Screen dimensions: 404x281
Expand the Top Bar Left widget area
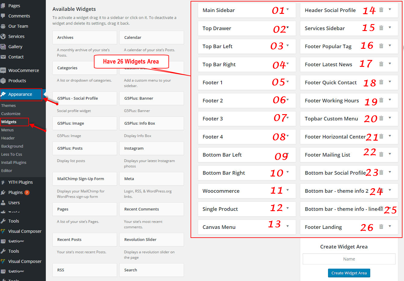pyautogui.click(x=288, y=45)
